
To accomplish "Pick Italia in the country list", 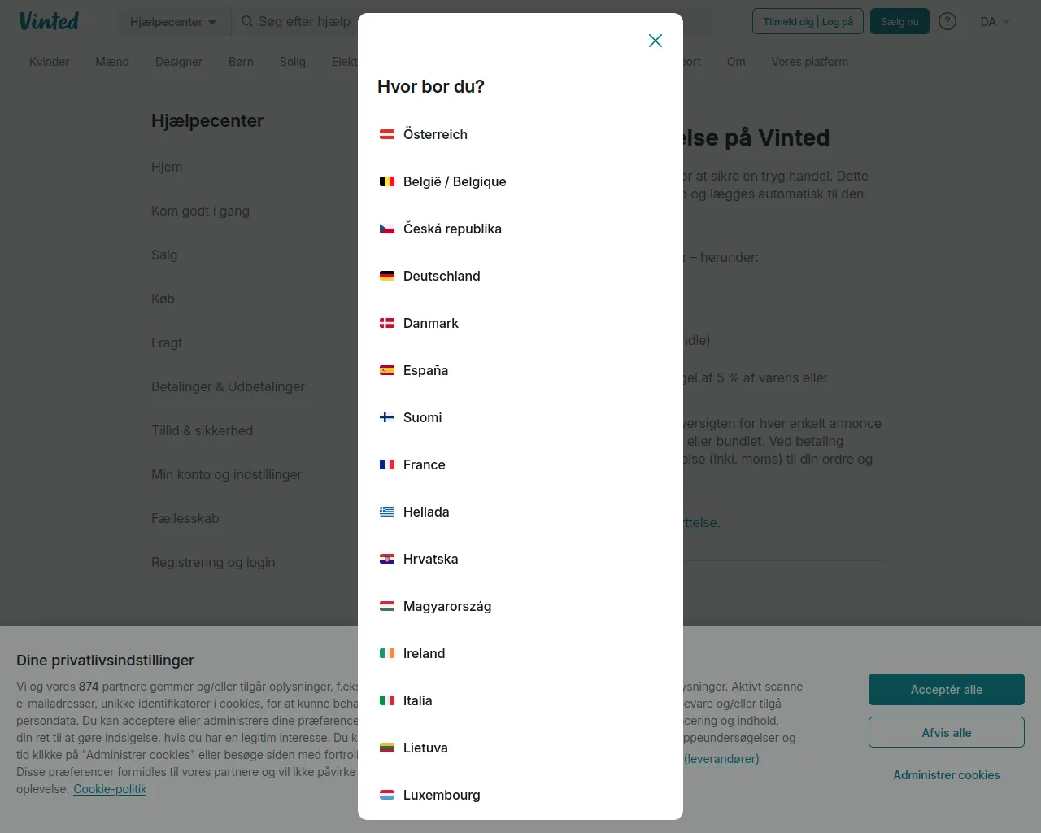I will click(417, 700).
